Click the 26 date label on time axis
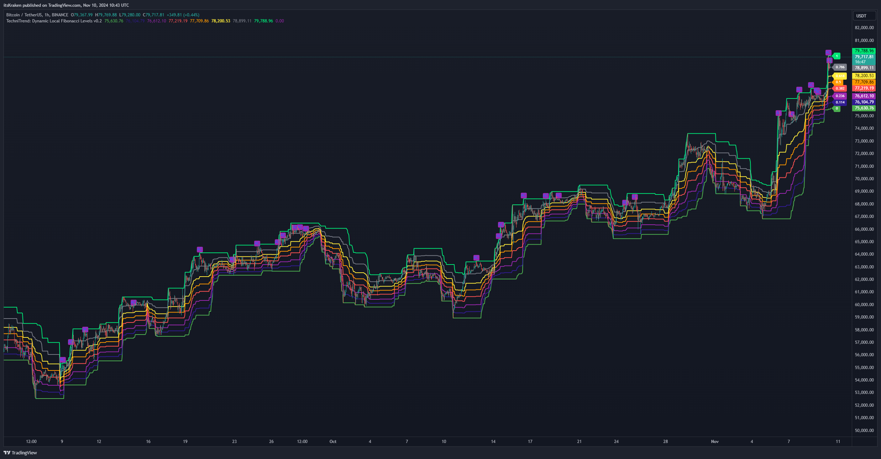The width and height of the screenshot is (881, 459). pos(271,442)
